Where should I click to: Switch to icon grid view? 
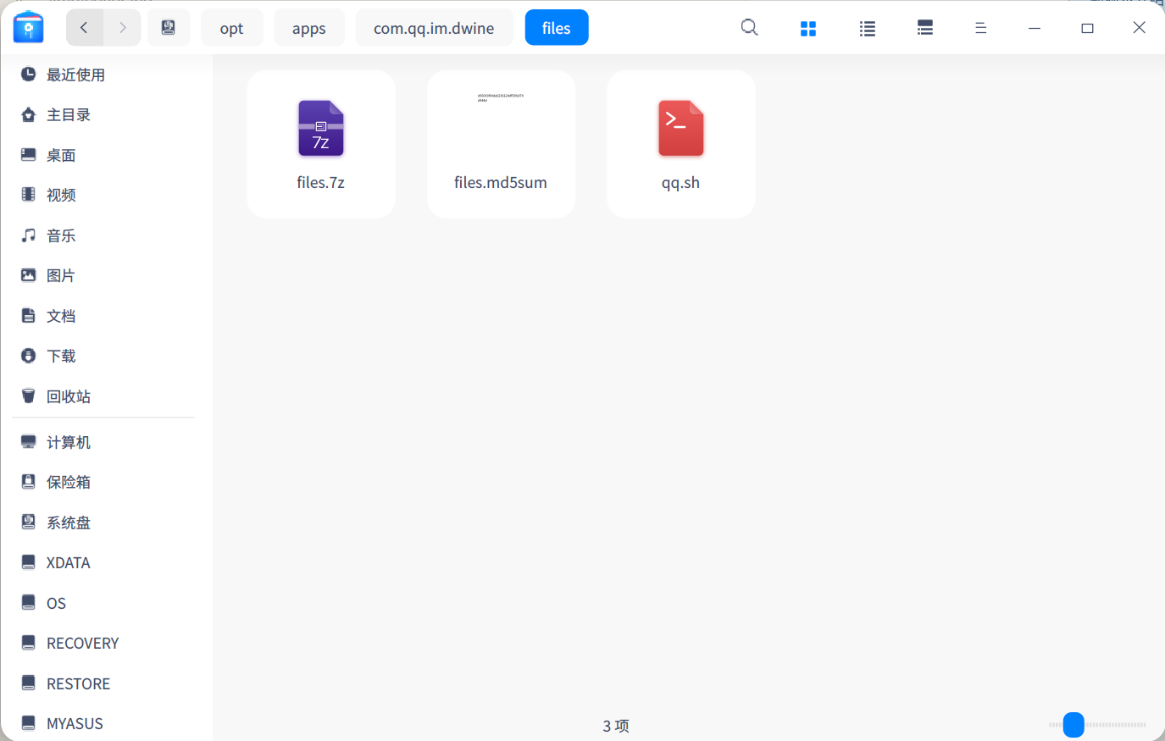pyautogui.click(x=808, y=29)
